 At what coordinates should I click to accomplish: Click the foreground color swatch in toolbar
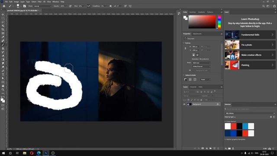coord(2,100)
